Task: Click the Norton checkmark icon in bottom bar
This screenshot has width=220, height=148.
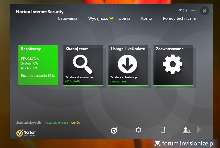Action: (x=114, y=130)
